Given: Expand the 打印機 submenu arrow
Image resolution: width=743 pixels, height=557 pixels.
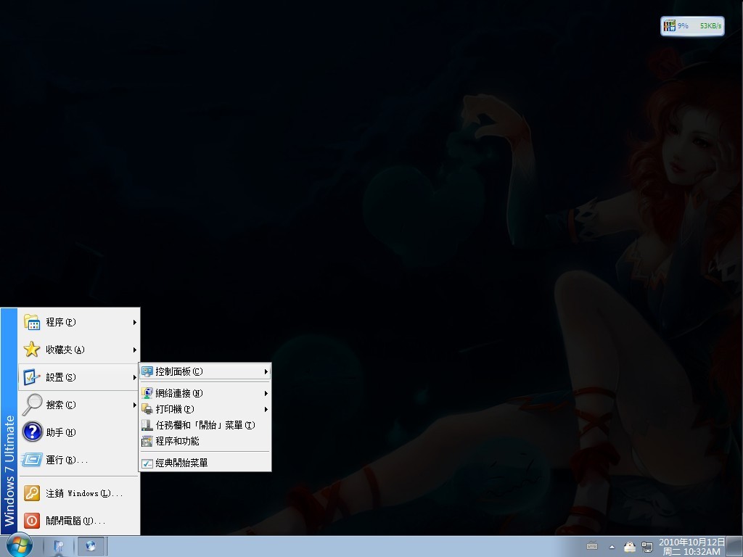Looking at the screenshot, I should [266, 409].
